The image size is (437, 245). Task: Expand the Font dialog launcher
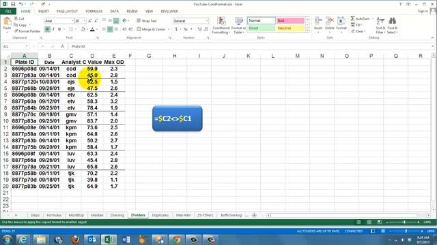(98, 38)
